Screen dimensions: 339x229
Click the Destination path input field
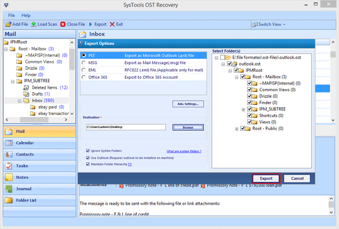tap(126, 127)
